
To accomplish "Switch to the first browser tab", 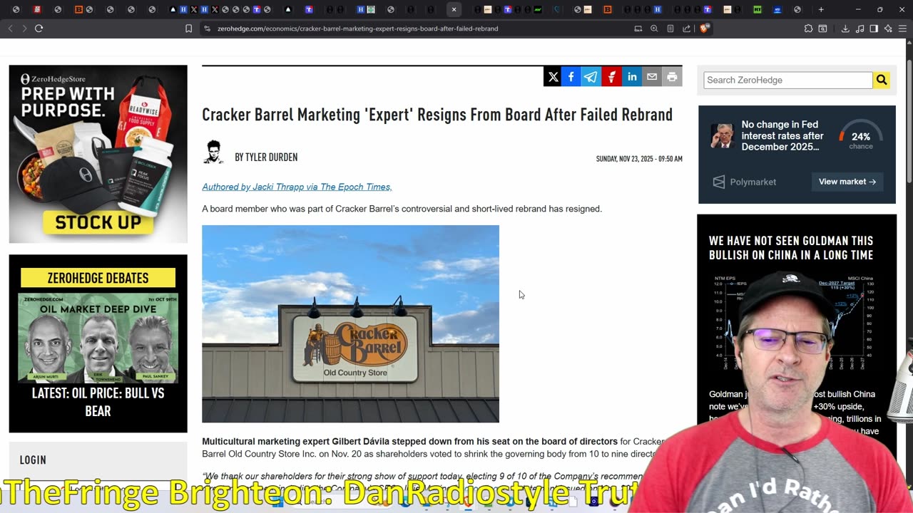I will click(16, 9).
